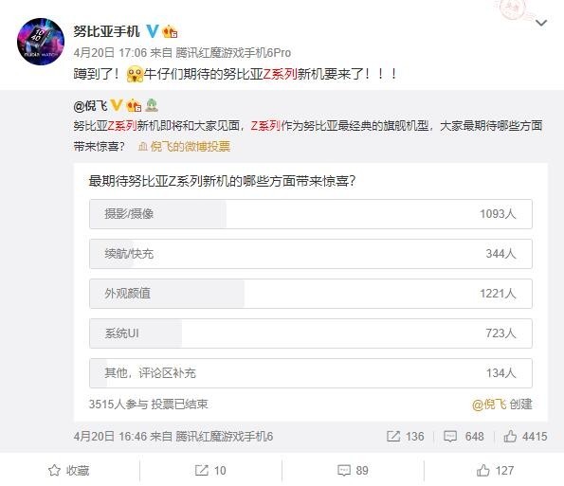Click the comment icon showing 648
564x486 pixels.
(450, 437)
